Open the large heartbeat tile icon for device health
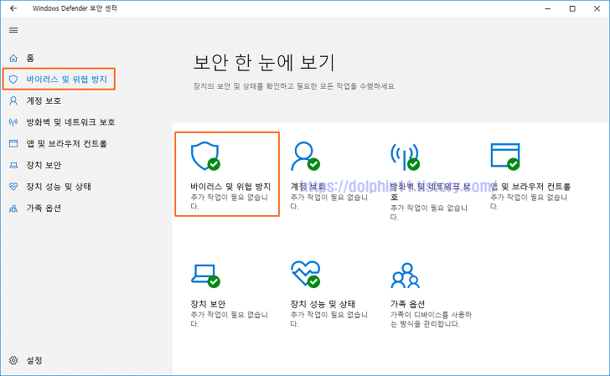This screenshot has width=610, height=376. pyautogui.click(x=305, y=274)
